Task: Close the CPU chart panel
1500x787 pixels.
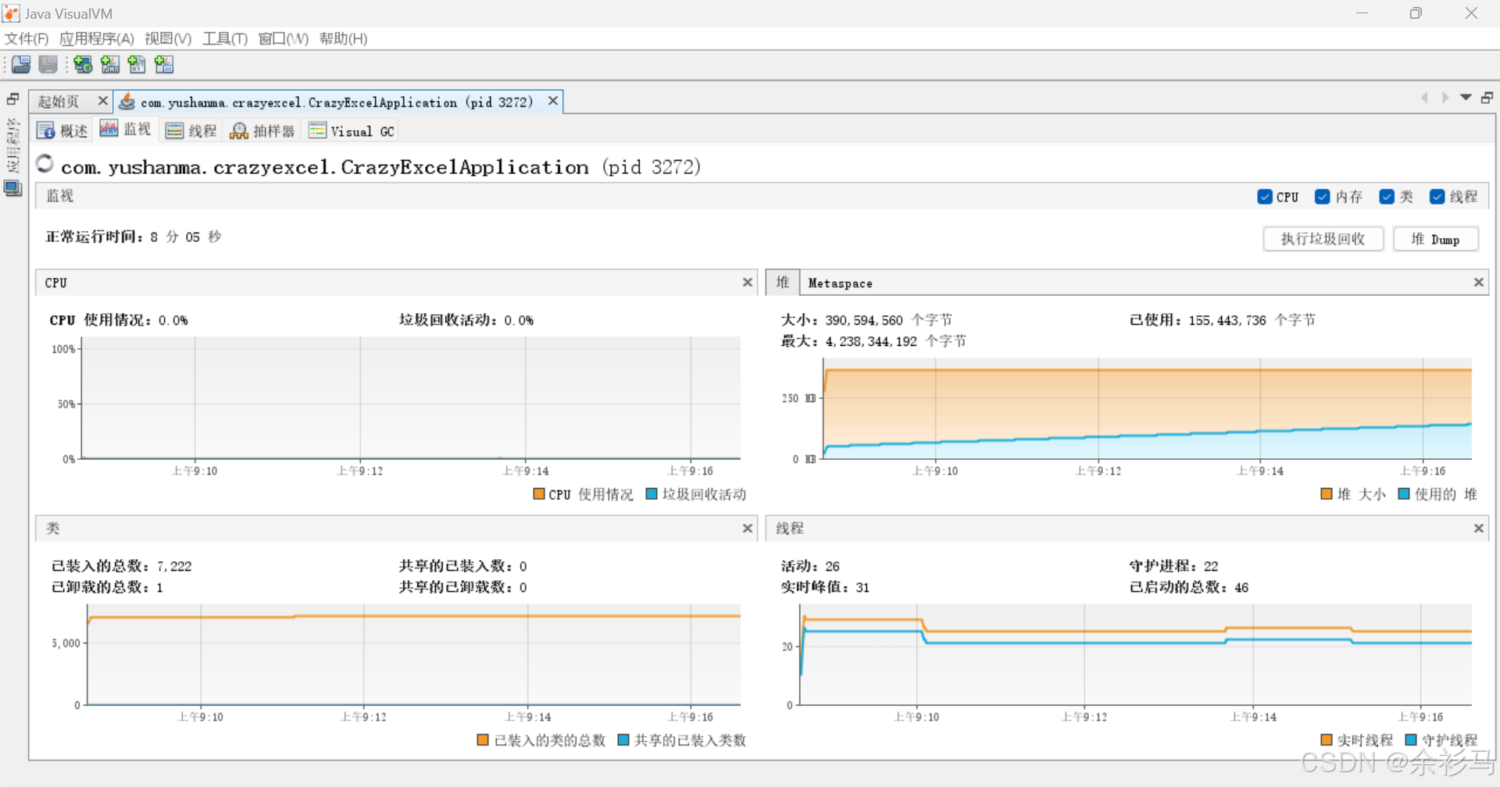Action: click(748, 283)
